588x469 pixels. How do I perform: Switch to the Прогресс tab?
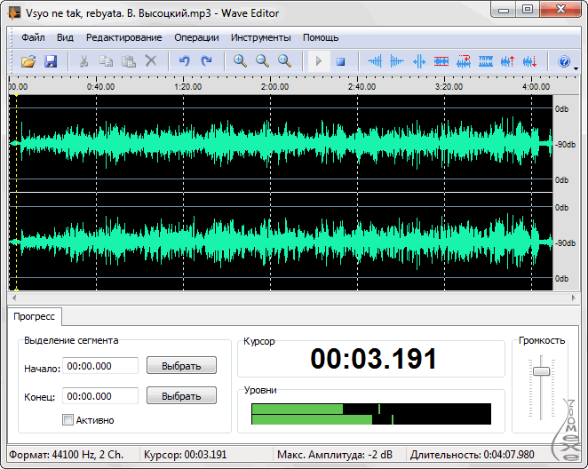(35, 316)
